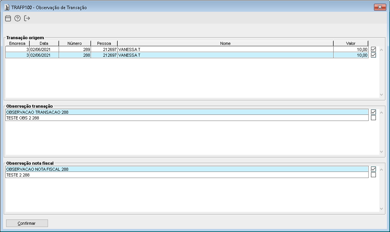Viewport: 390px width, 232px height.
Task: Select OBSERVACAO TRANSACAO 288 row
Action: tap(187, 112)
